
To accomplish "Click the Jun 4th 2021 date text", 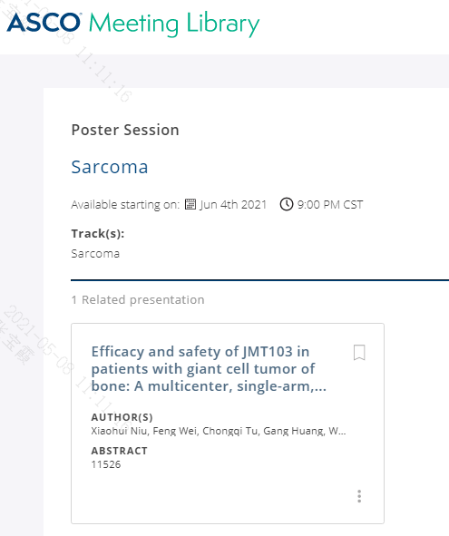I will (x=233, y=204).
